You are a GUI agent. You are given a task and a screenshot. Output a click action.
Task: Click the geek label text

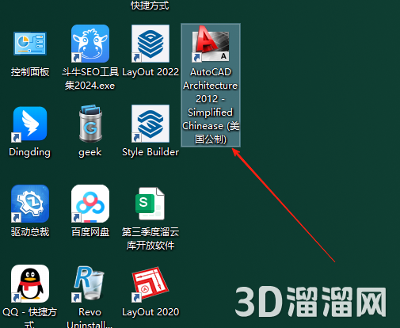point(90,152)
